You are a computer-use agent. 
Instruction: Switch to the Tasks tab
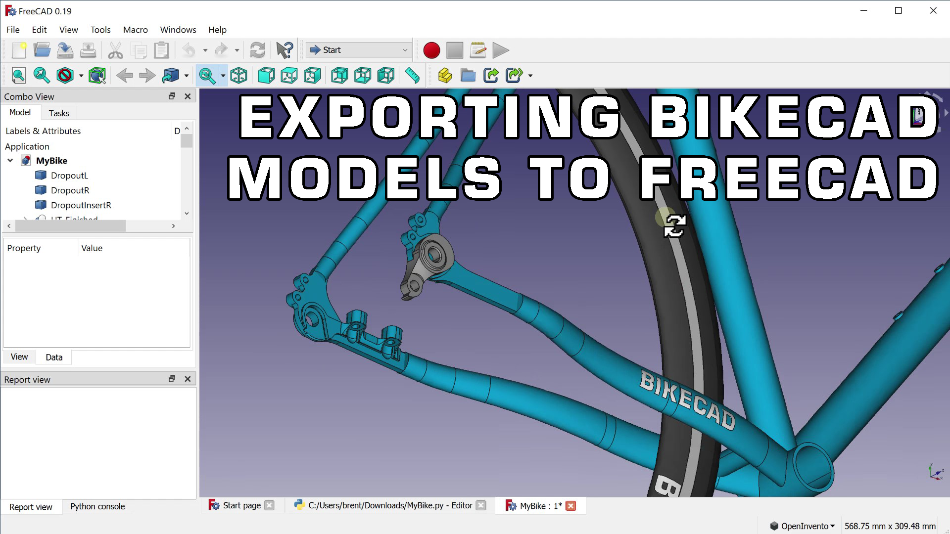click(x=59, y=113)
